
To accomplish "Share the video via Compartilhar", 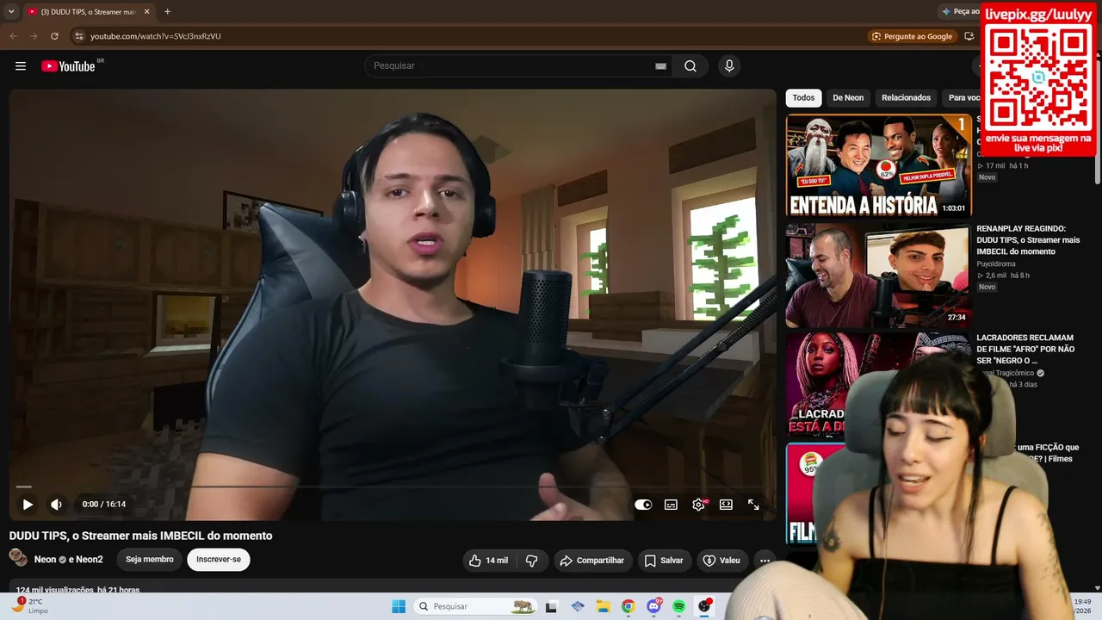I will click(592, 561).
